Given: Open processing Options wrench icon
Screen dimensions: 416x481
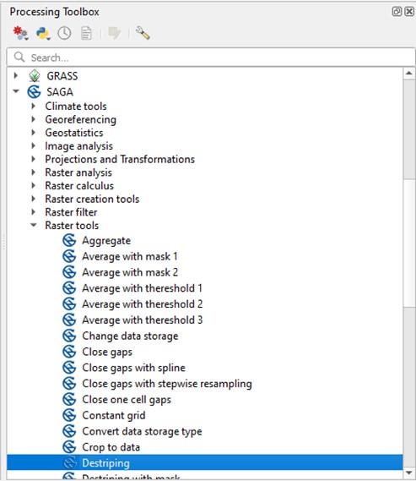Looking at the screenshot, I should [143, 33].
